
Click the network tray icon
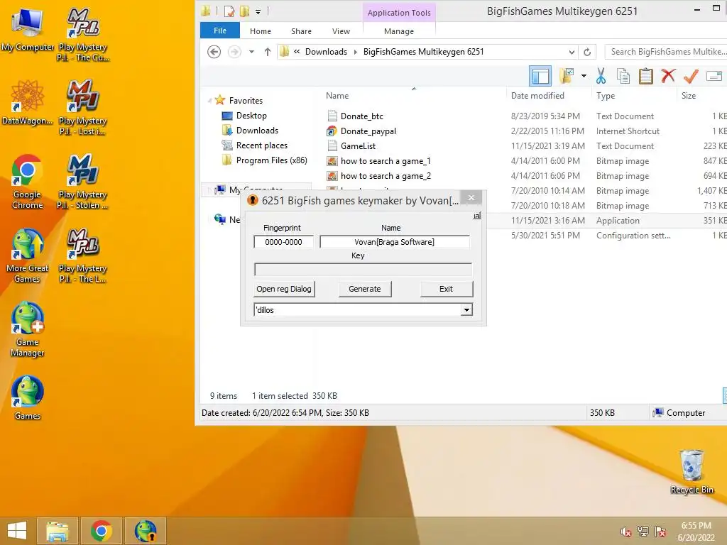643,531
